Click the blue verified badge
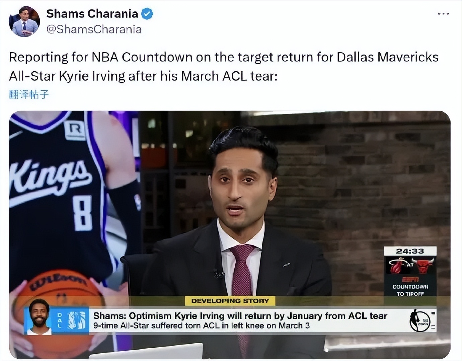 click(147, 14)
